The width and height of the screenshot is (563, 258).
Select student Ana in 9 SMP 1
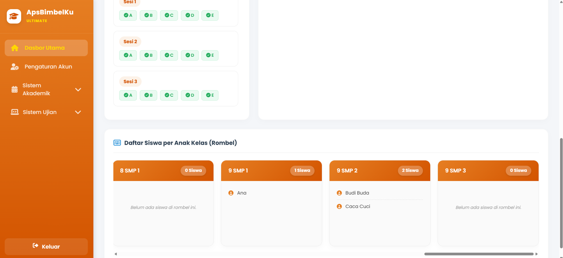pos(242,193)
